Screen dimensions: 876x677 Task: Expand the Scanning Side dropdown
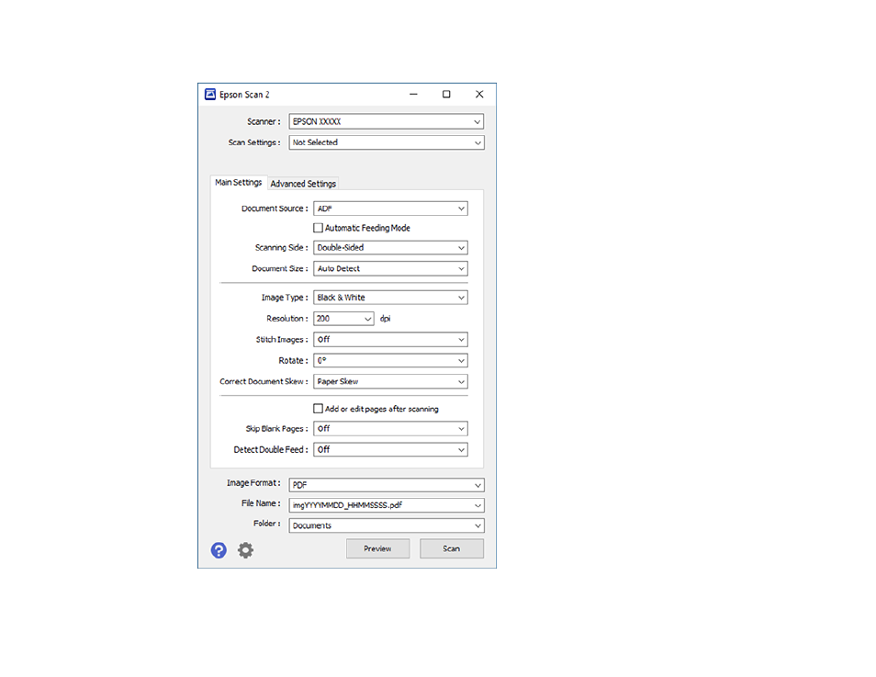(x=390, y=248)
